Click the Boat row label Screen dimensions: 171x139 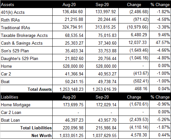[x=5, y=82]
